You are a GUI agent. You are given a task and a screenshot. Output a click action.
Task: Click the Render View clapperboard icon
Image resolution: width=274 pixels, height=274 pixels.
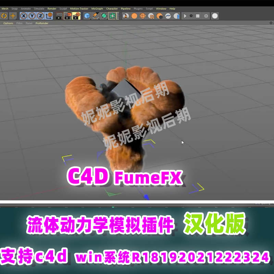pyautogui.click(x=59, y=16)
